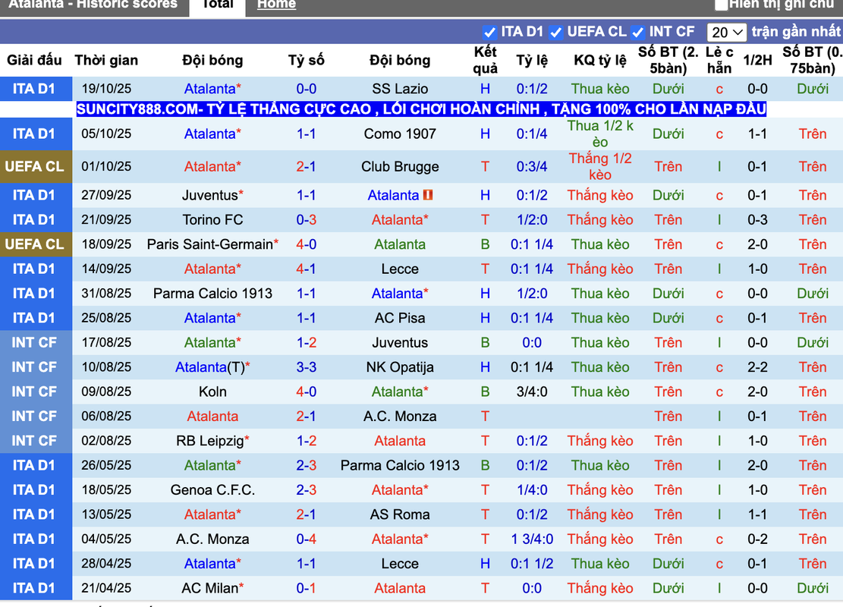Select the INT CF label on 17/08/25 row
This screenshot has height=607, width=843.
coord(35,342)
